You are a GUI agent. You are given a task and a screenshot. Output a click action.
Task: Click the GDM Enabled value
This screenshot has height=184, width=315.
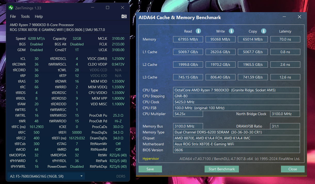click(x=36, y=50)
